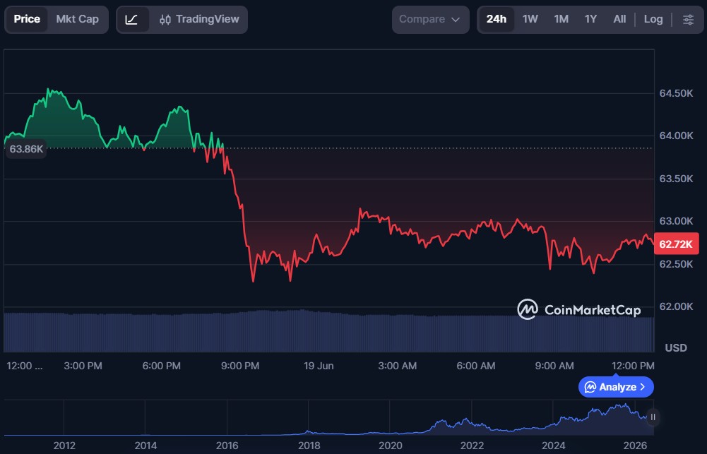The width and height of the screenshot is (707, 454).
Task: Select the Price tab
Action: (x=27, y=19)
